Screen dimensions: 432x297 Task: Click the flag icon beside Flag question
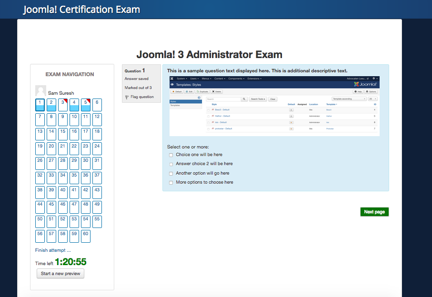pyautogui.click(x=127, y=97)
